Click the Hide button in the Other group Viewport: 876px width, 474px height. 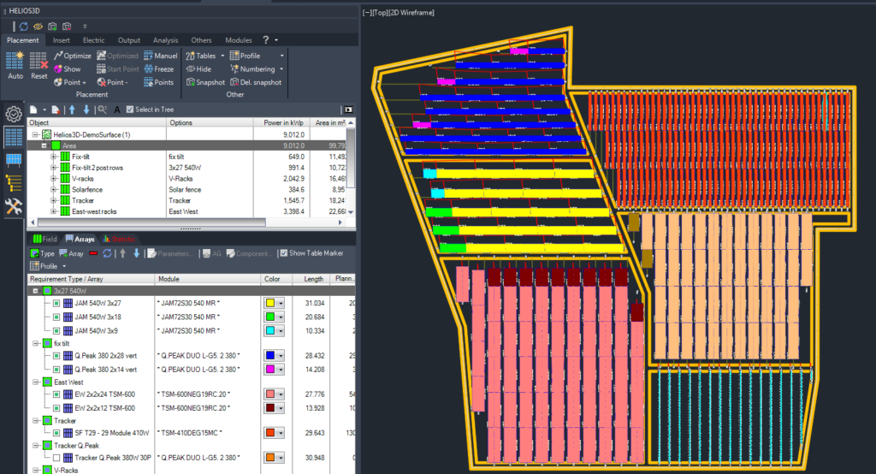click(198, 68)
